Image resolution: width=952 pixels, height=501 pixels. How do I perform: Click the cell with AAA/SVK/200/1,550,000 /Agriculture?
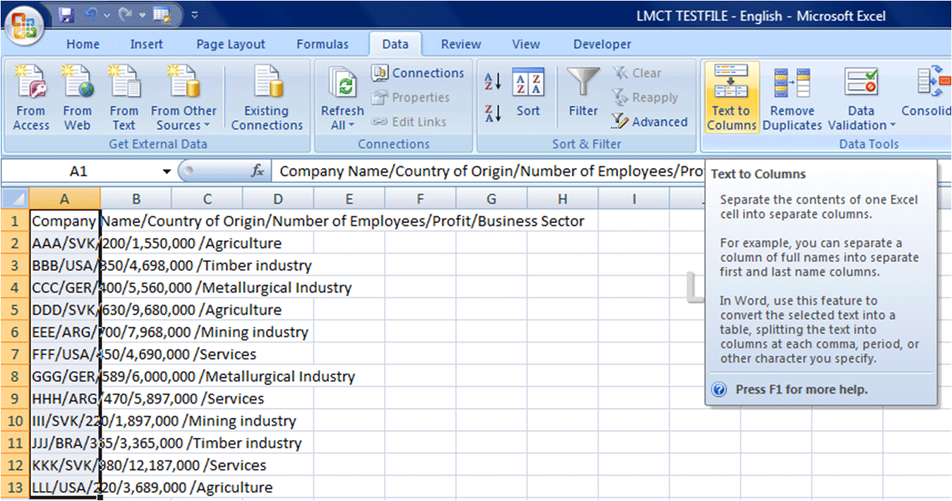[x=65, y=243]
